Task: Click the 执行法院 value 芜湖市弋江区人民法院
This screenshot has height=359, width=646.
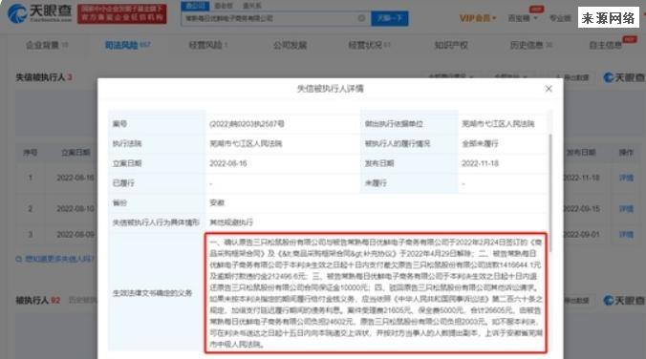Action: click(246, 143)
